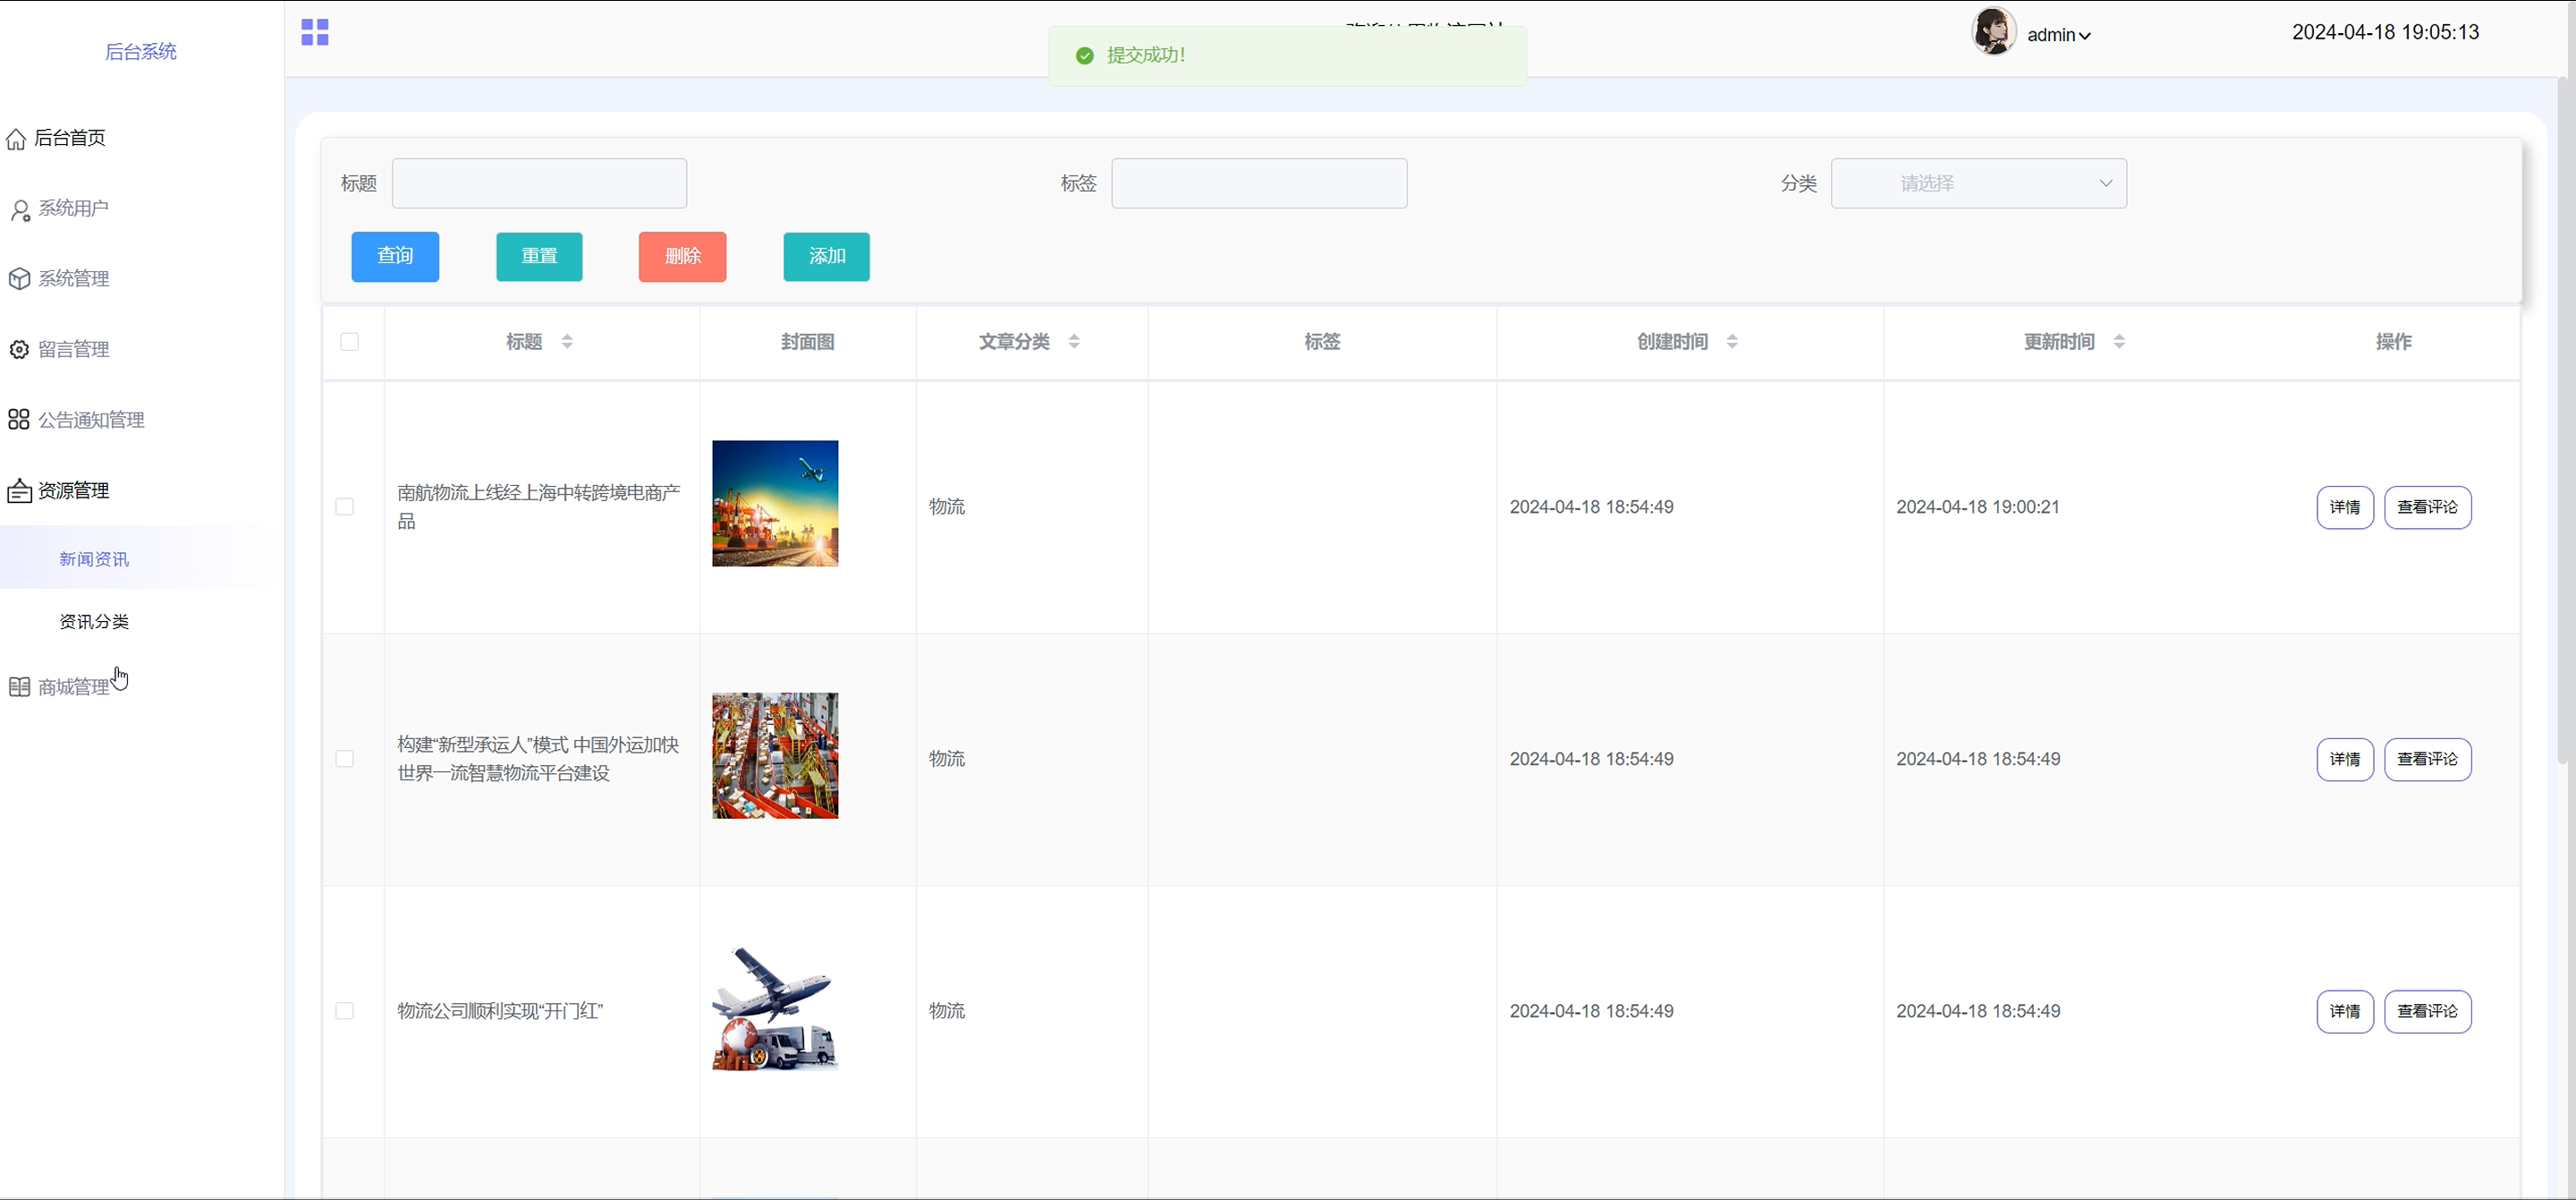Toggle the select-all checkbox in table header
Screen dimensions: 2576x1200
(349, 341)
